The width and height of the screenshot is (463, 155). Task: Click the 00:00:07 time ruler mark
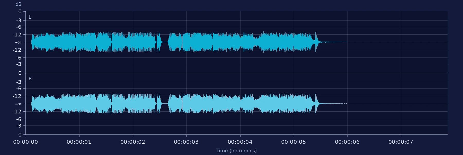tap(401, 142)
